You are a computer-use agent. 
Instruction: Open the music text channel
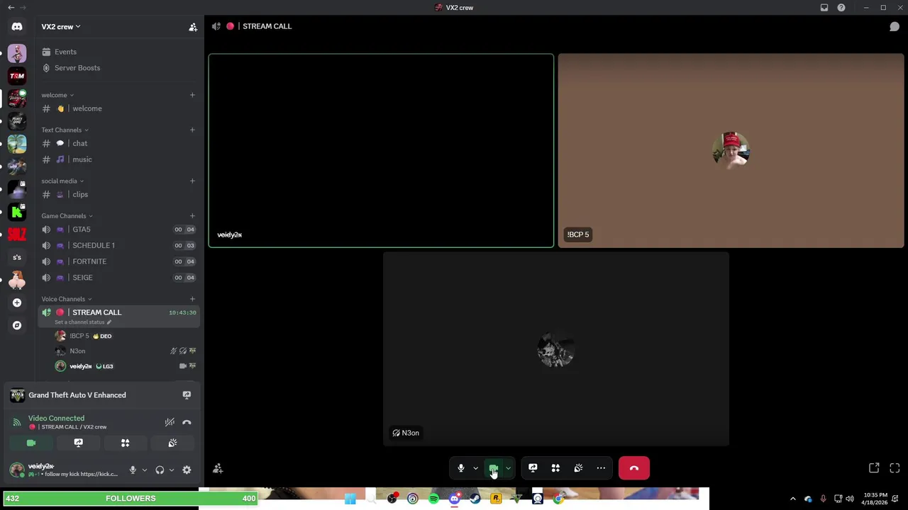click(118, 159)
